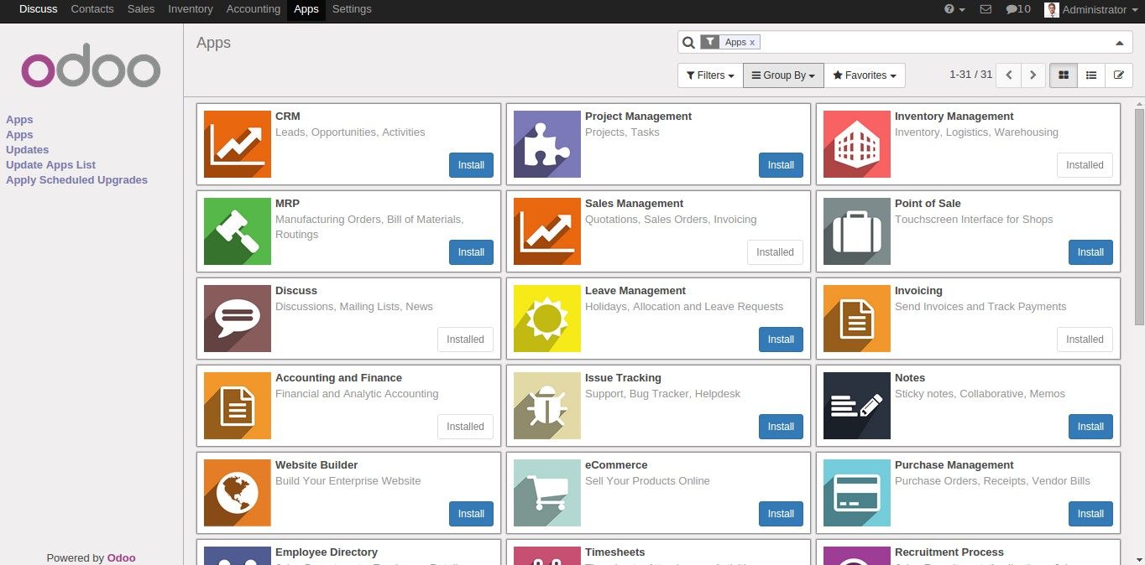Collapse the advanced search options arrow
Viewport: 1145px width, 565px height.
pyautogui.click(x=1119, y=43)
